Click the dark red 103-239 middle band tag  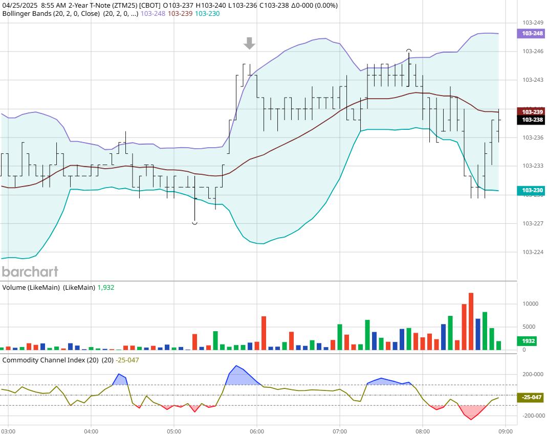pos(532,111)
